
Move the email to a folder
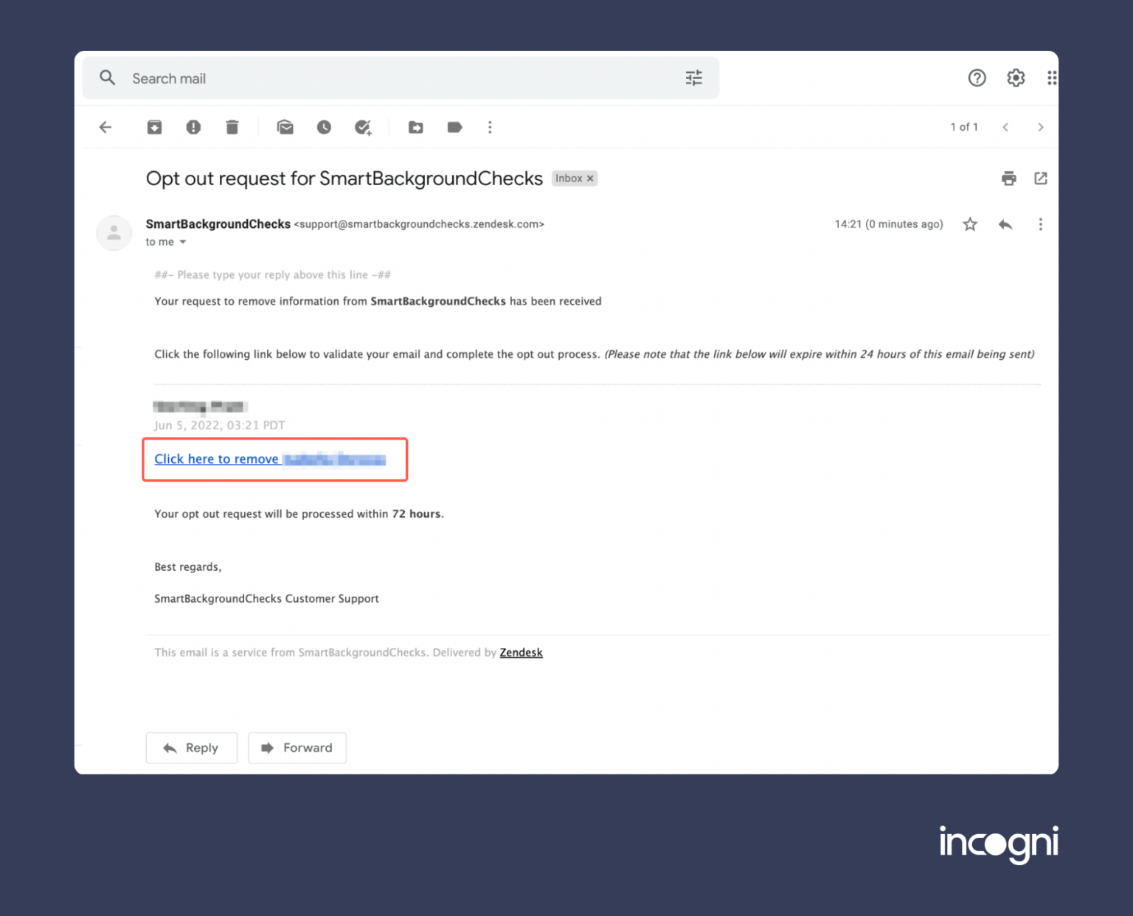[x=415, y=127]
